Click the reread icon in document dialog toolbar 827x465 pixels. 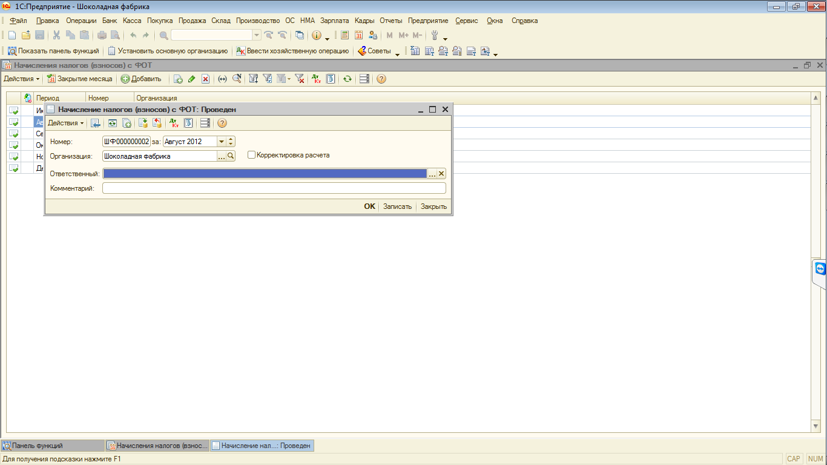113,123
